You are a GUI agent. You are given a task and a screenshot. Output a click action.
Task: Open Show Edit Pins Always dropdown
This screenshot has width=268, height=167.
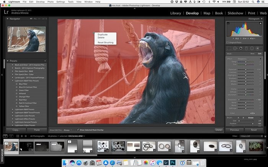(68, 130)
